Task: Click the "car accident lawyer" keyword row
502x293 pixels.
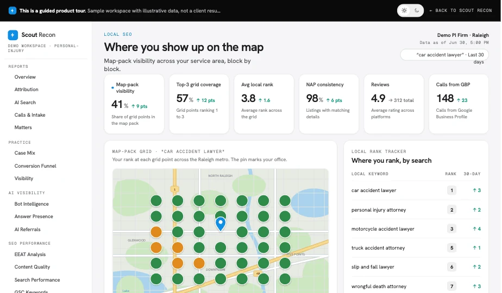Action: click(x=416, y=190)
